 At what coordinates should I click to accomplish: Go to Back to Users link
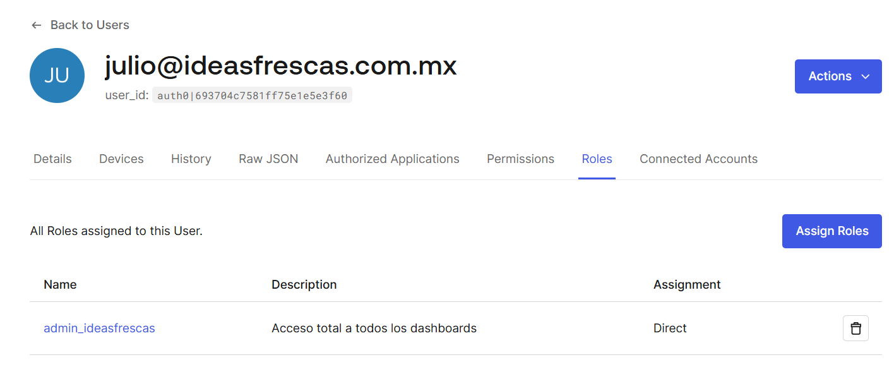pos(90,25)
